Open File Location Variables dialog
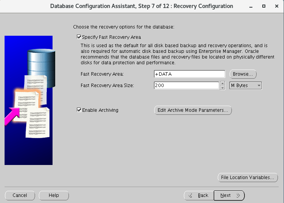The height and width of the screenshot is (203, 284). point(247,178)
